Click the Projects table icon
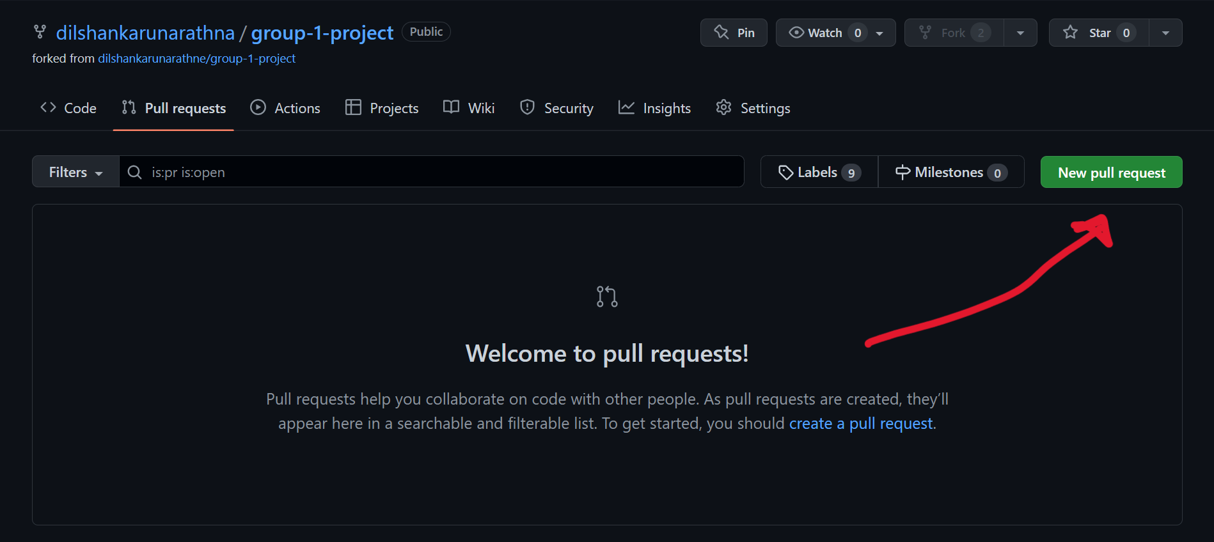Viewport: 1214px width, 542px height. coord(353,107)
